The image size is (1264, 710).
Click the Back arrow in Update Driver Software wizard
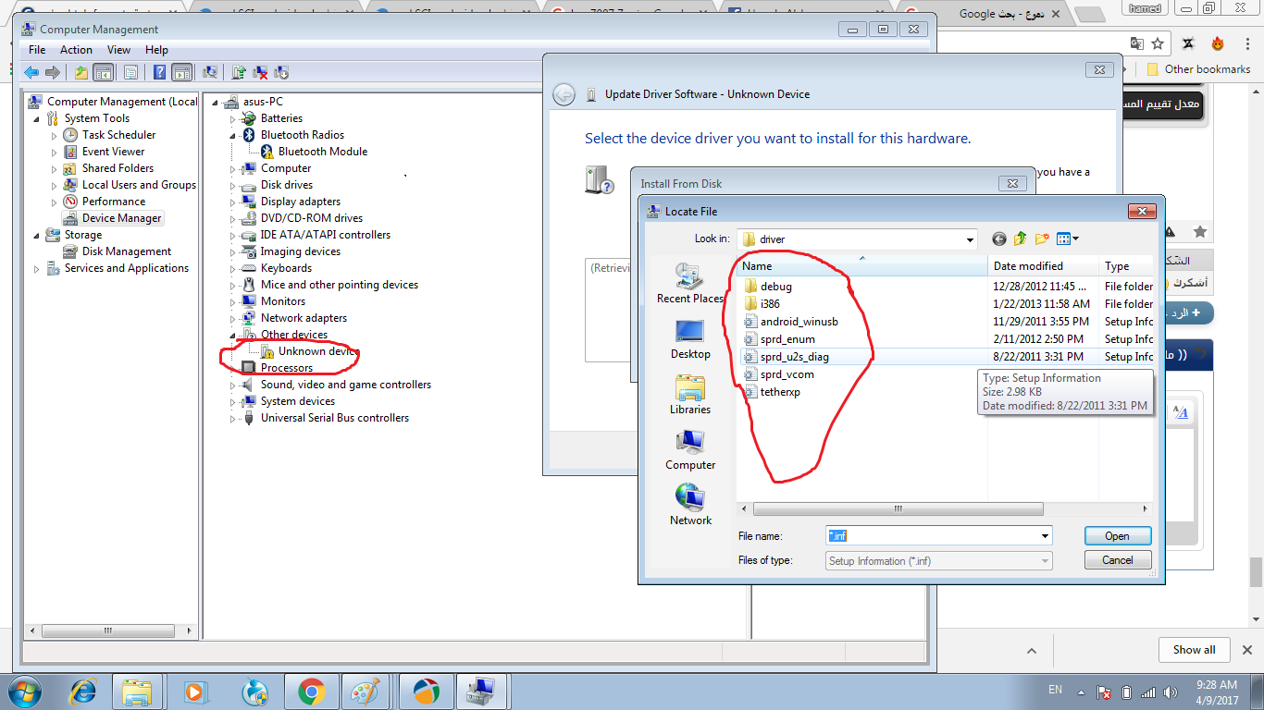(564, 94)
